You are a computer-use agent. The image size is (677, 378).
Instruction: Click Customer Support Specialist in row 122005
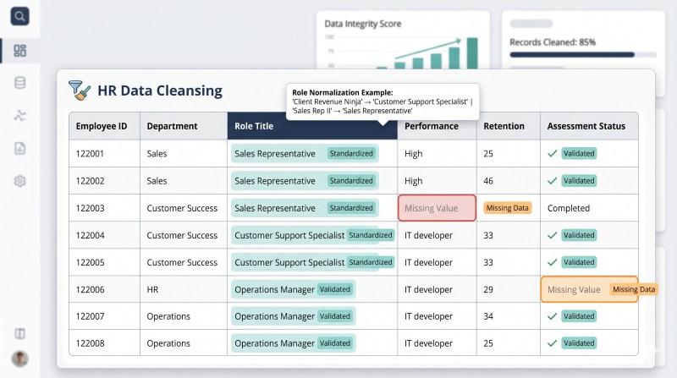click(x=289, y=262)
